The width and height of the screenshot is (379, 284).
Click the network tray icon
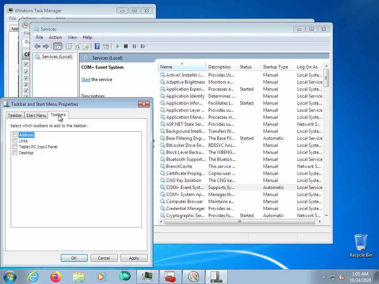point(333,277)
